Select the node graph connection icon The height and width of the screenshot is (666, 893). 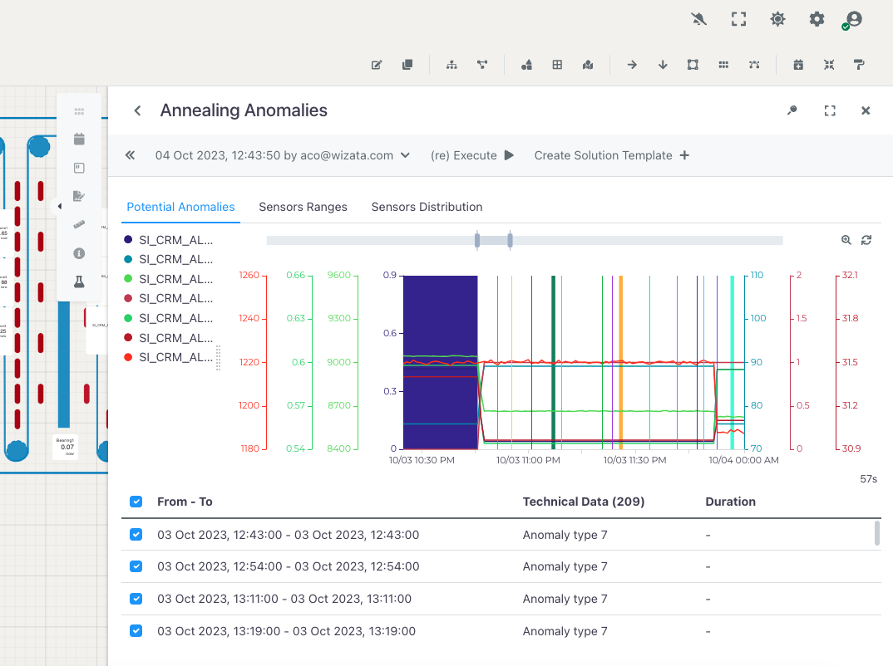pyautogui.click(x=481, y=65)
